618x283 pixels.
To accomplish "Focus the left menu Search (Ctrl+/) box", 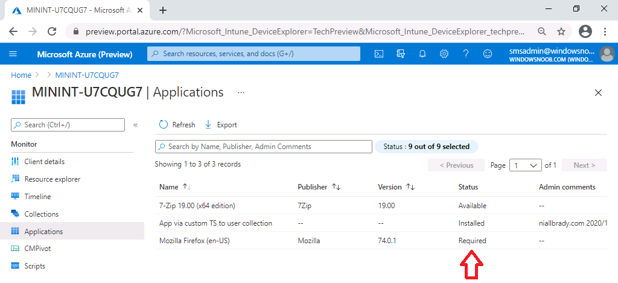I will click(x=68, y=125).
